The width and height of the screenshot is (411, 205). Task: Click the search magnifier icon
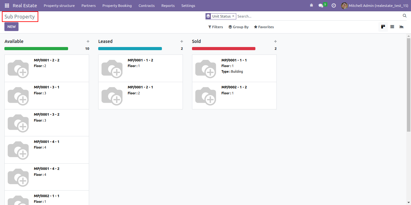[404, 16]
